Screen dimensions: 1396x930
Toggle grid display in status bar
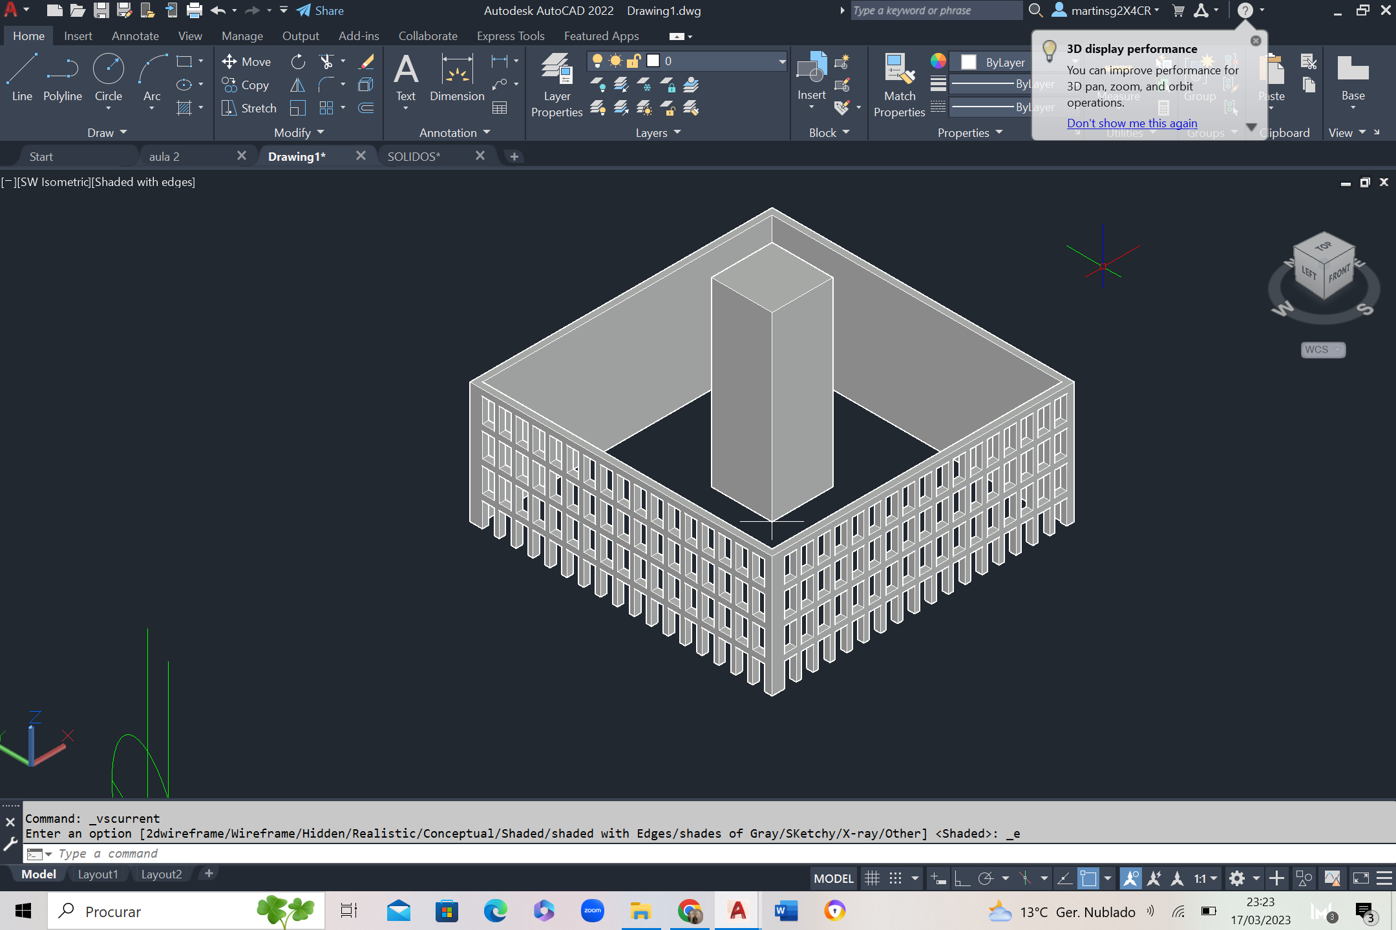click(872, 878)
